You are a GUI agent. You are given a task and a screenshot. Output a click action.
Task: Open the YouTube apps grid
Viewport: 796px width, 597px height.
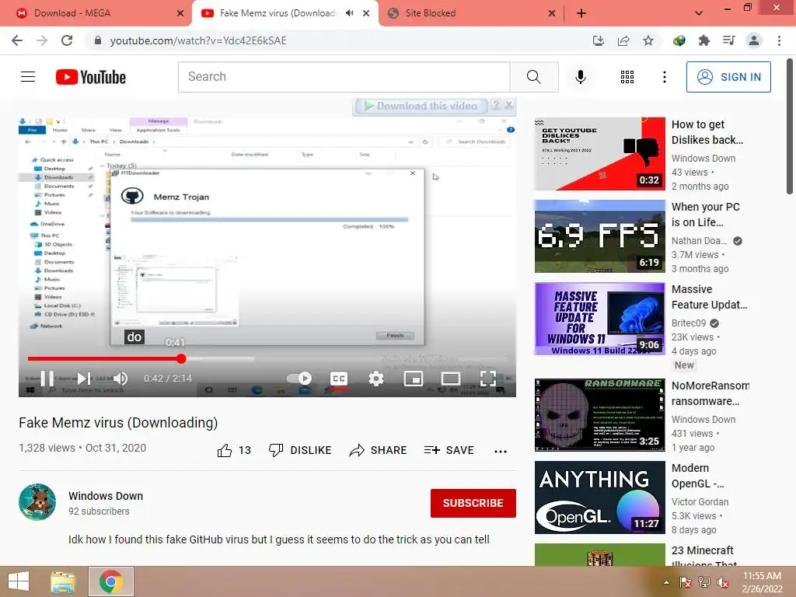pyautogui.click(x=627, y=77)
